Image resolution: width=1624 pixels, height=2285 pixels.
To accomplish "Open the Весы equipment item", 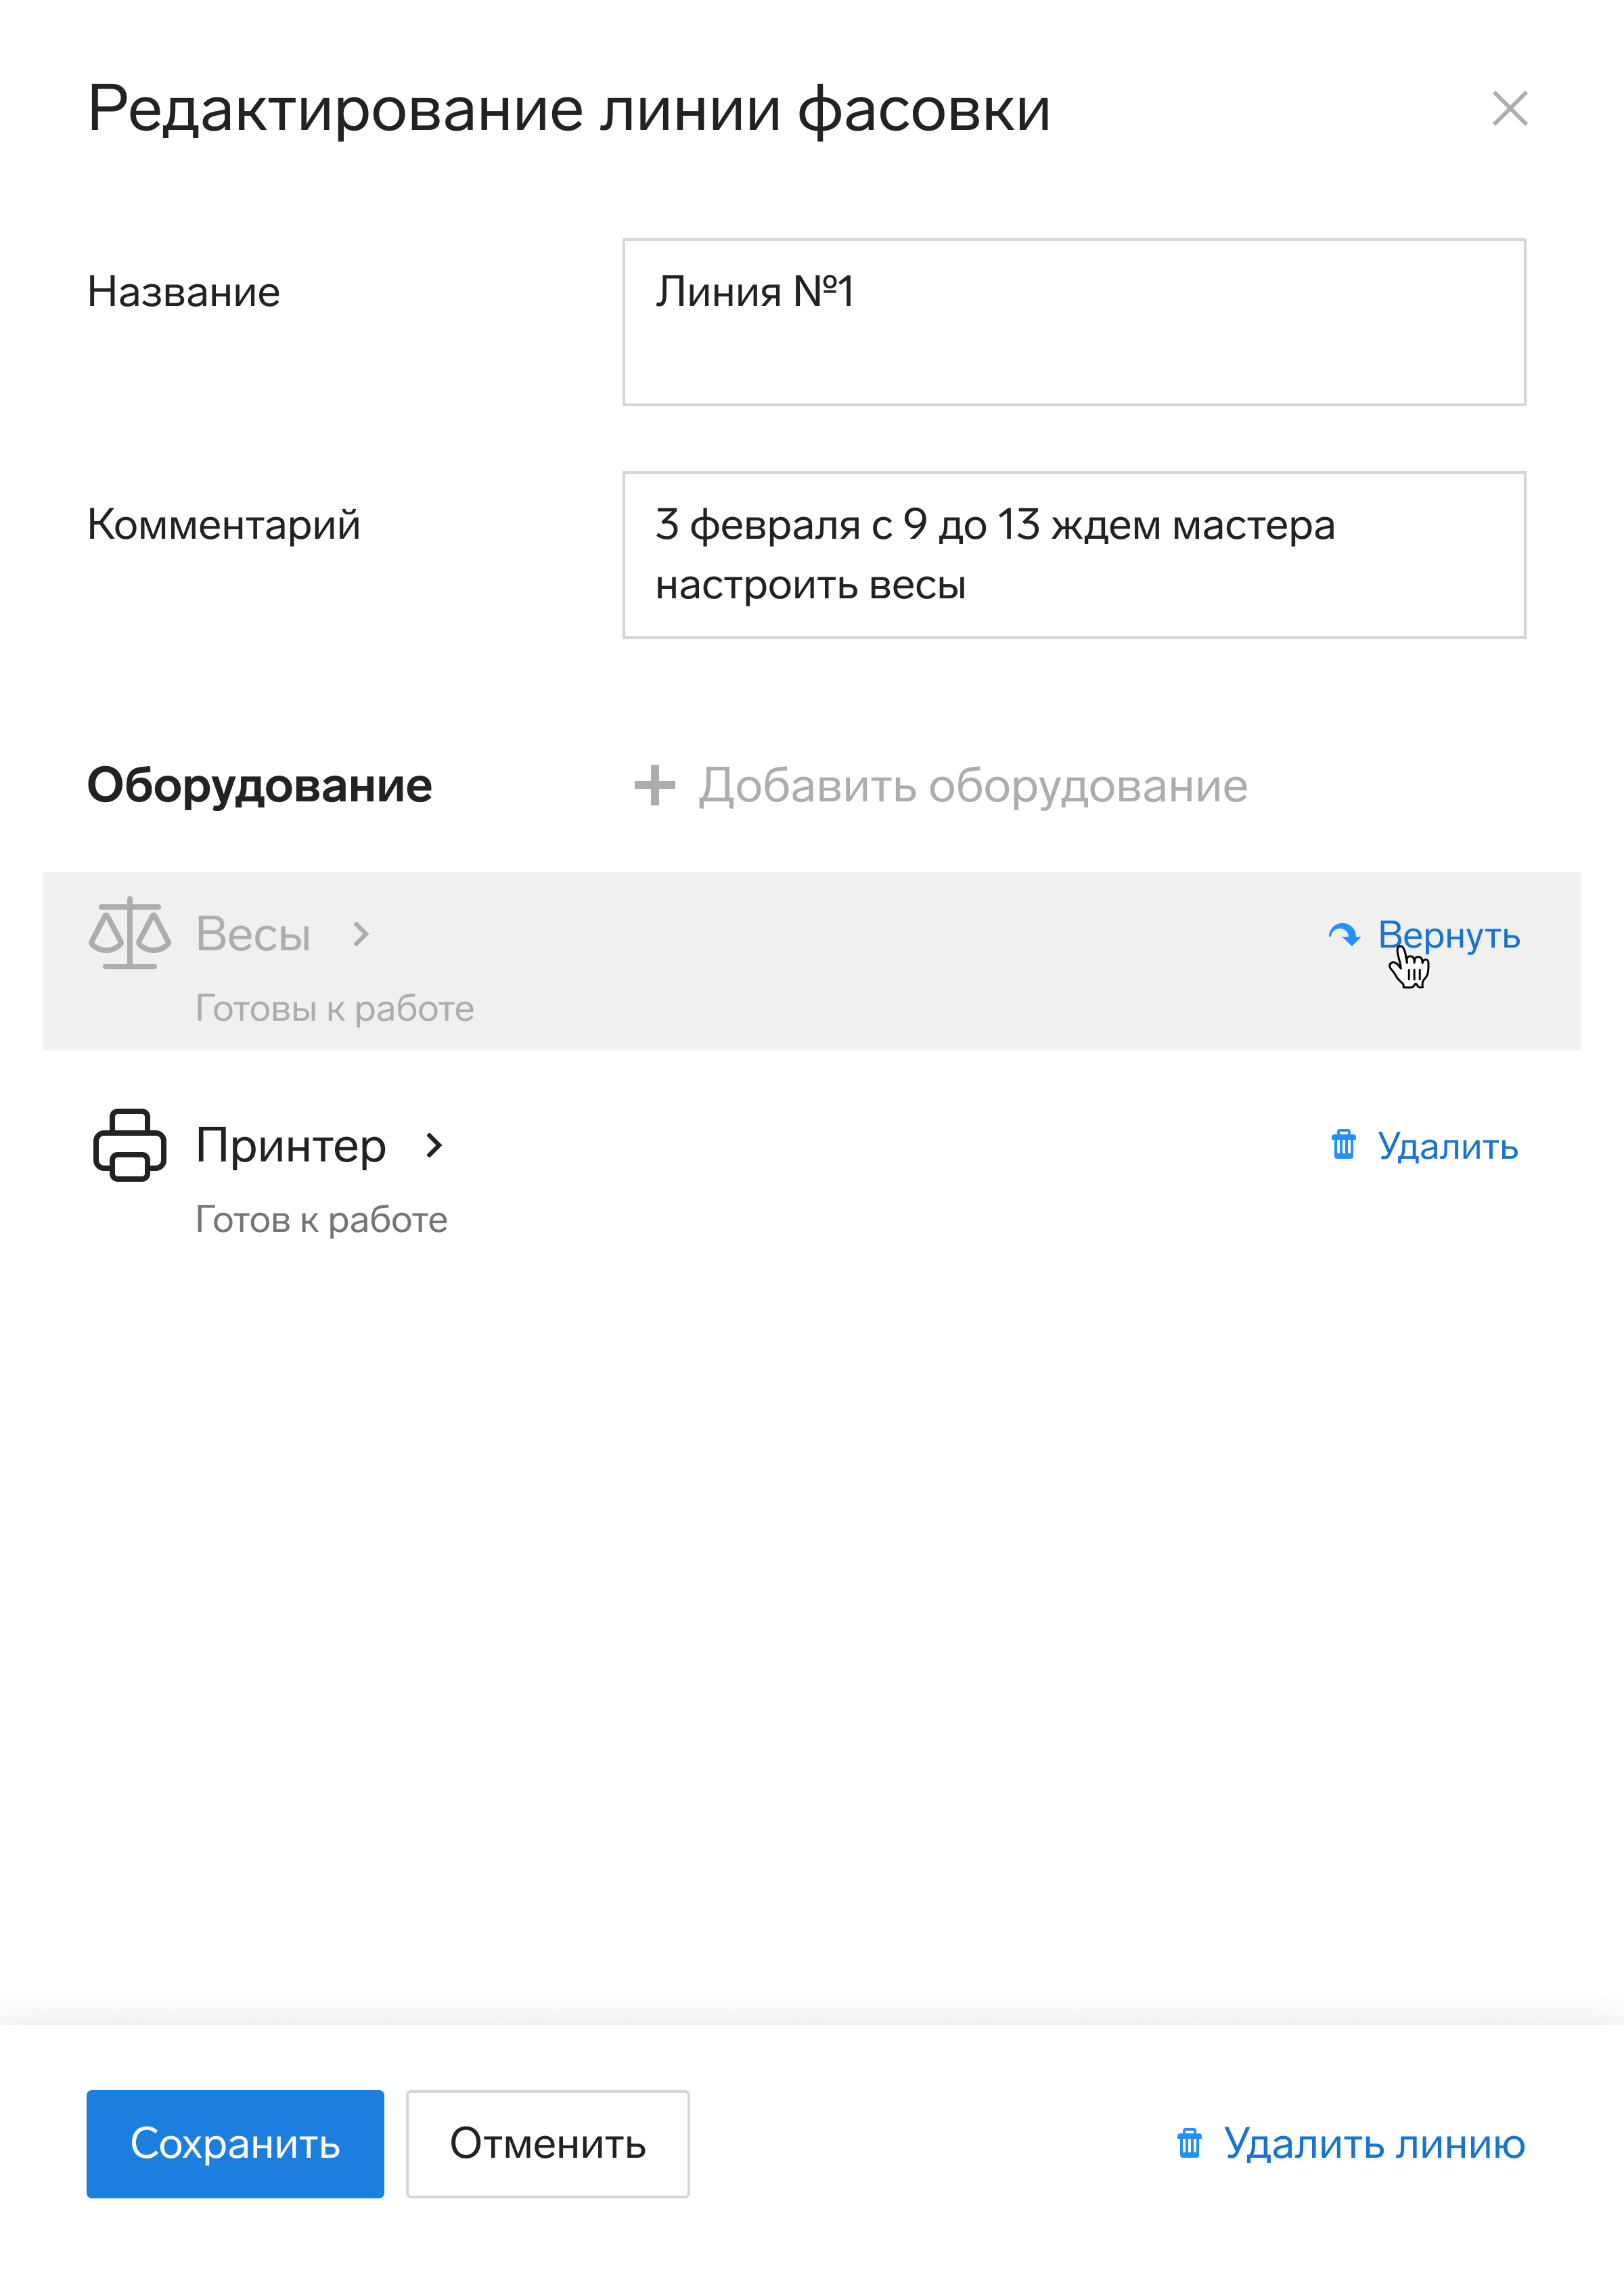I will 253,934.
